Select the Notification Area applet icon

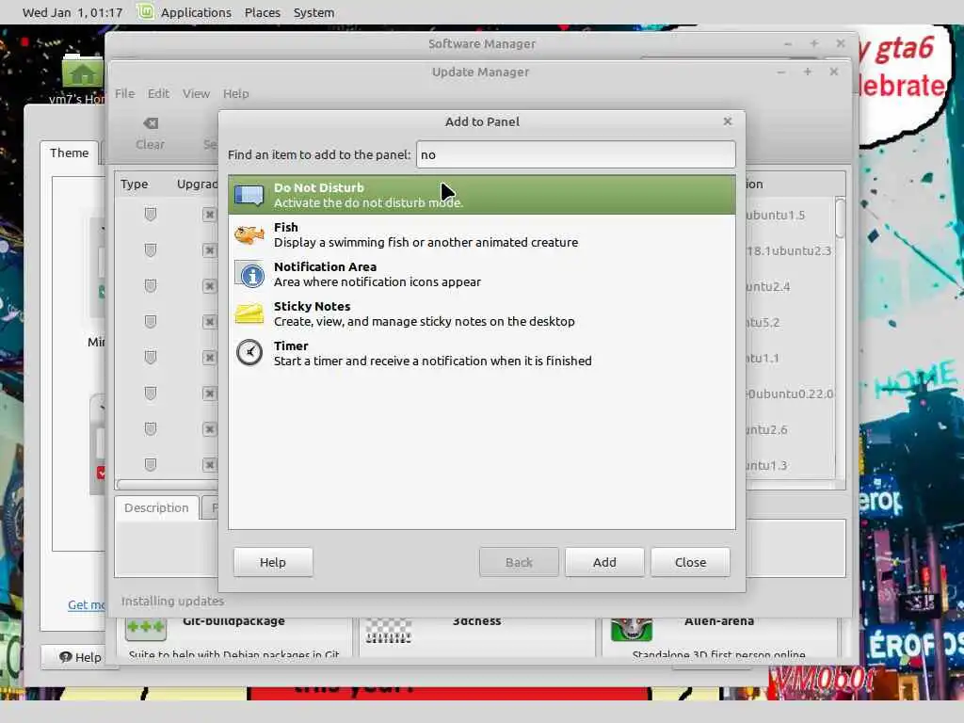(x=249, y=275)
